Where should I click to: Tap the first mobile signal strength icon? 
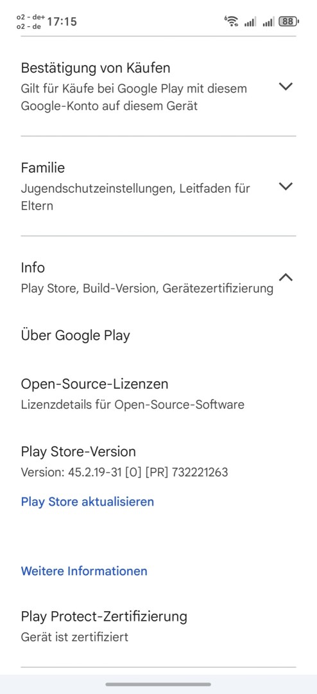(250, 21)
